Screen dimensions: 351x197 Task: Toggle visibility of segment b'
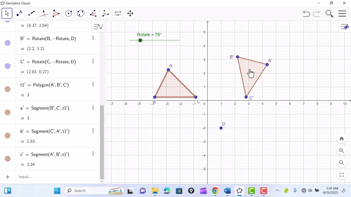tap(8, 136)
